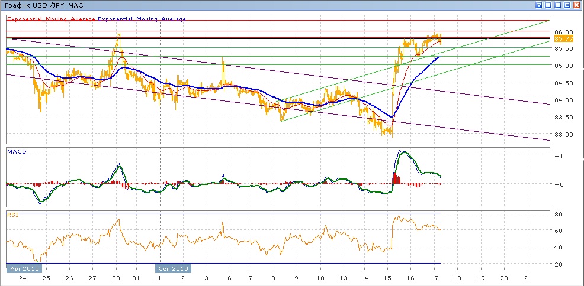Click the График USD/JPY ЧАС title bar
This screenshot has width=584, height=286.
[x=47, y=5]
